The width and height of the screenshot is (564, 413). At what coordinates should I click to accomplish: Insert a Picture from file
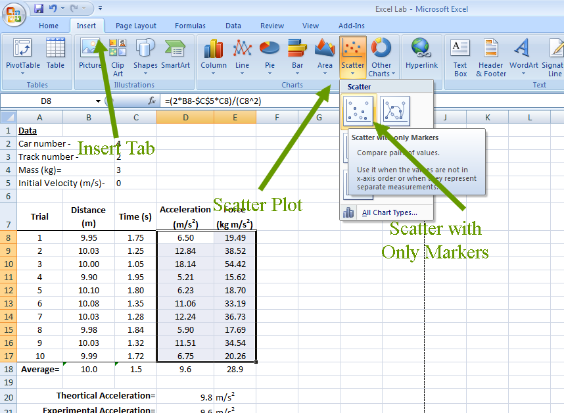tap(90, 53)
